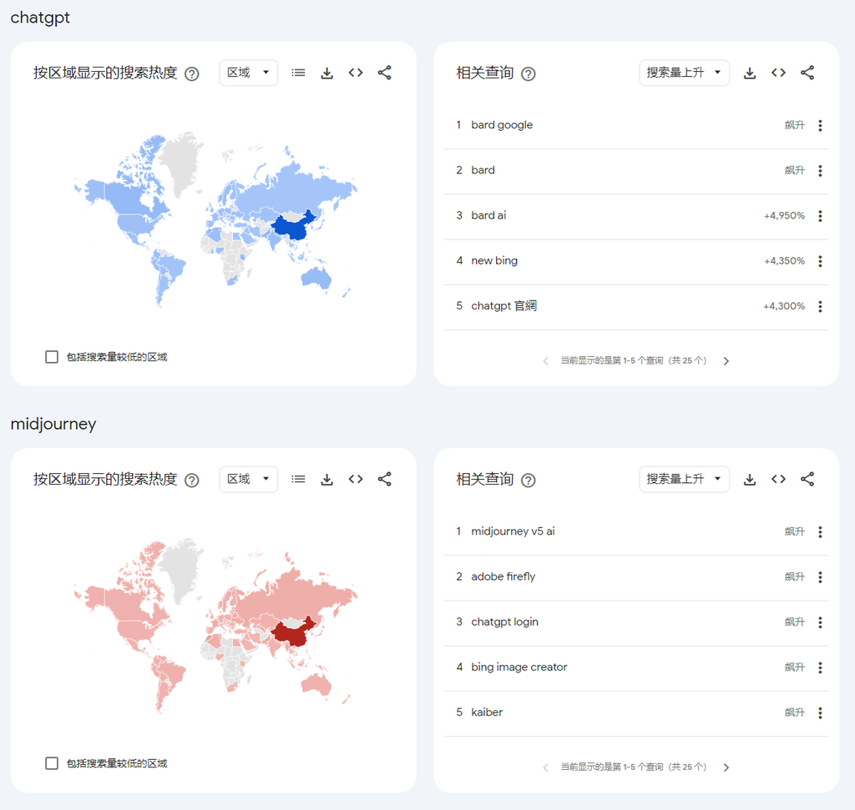
Task: Open help for chatgpt regional search interest
Action: pos(192,73)
